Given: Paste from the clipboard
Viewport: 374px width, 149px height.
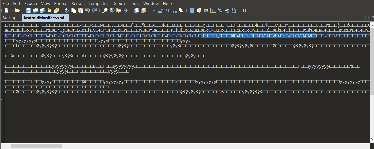Looking at the screenshot, I should [x=80, y=10].
